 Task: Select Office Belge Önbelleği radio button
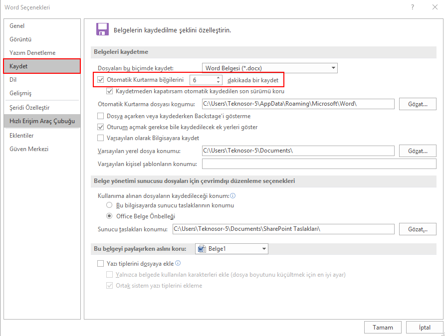[109, 216]
